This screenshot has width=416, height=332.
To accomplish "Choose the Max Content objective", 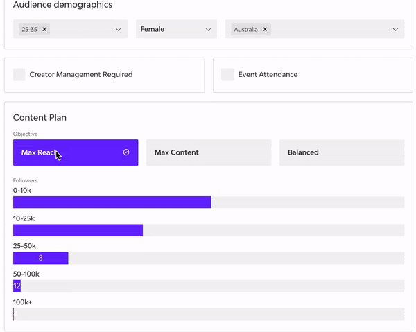I will point(208,152).
